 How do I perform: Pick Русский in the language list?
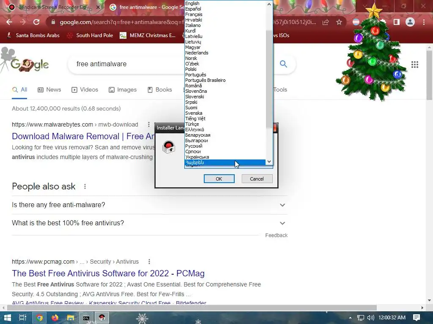tap(225, 146)
